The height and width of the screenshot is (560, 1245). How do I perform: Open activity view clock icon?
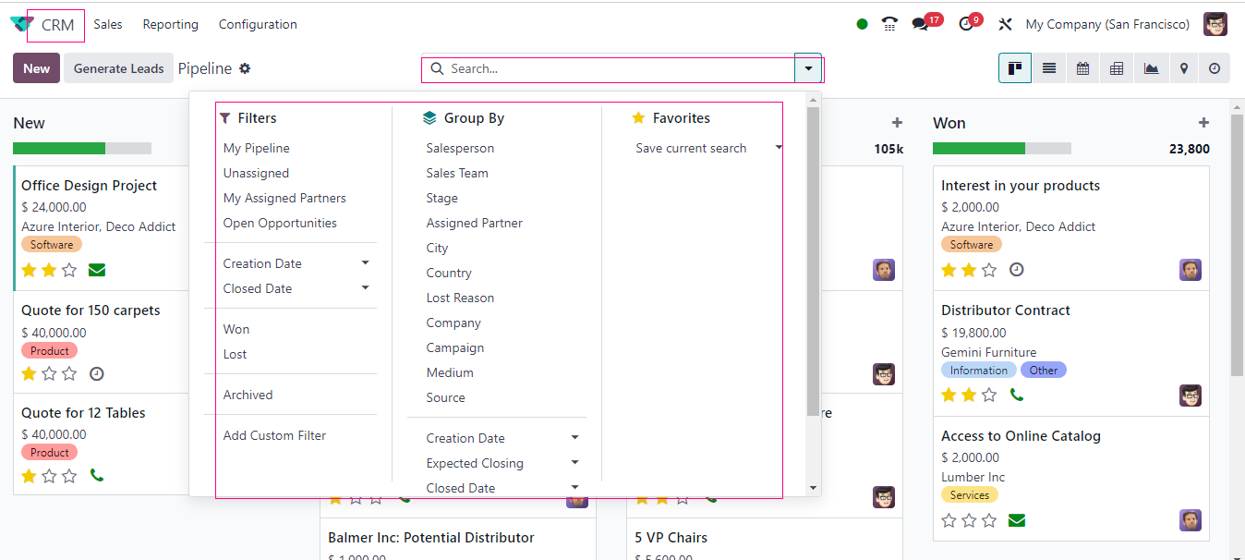1215,68
